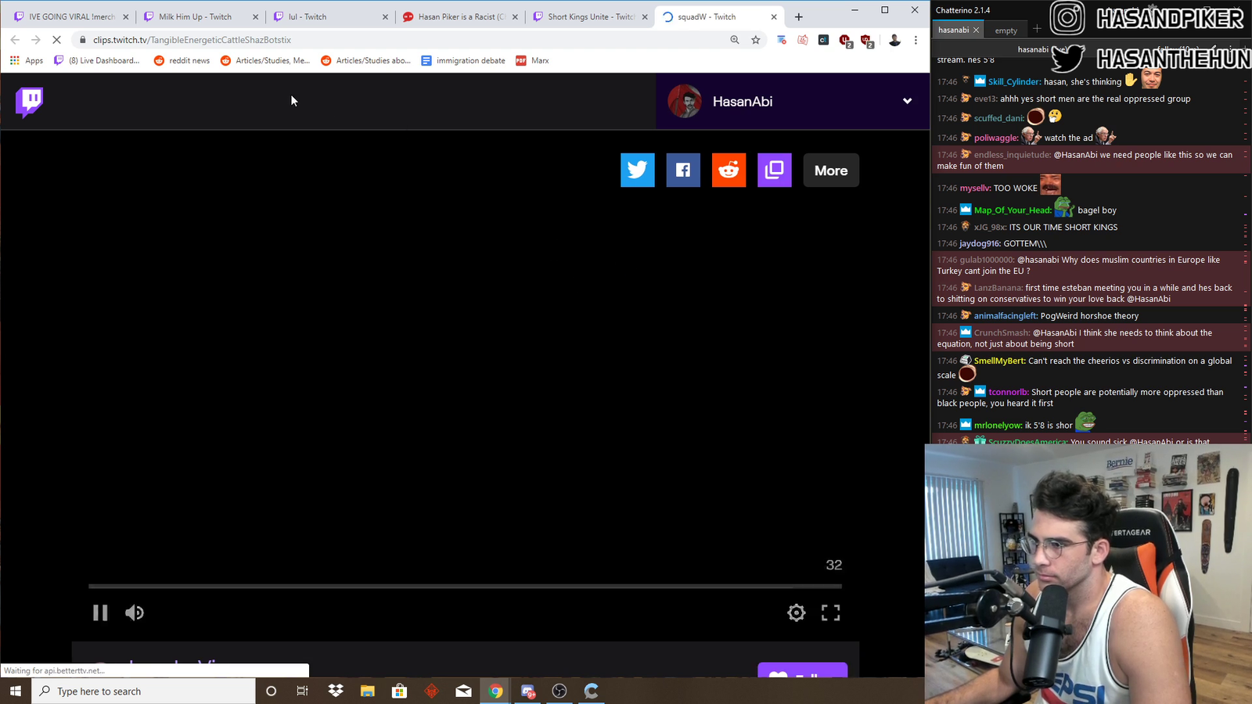Open the '(8) Live Dashboard' bookmark
Image resolution: width=1252 pixels, height=704 pixels.
click(x=96, y=60)
